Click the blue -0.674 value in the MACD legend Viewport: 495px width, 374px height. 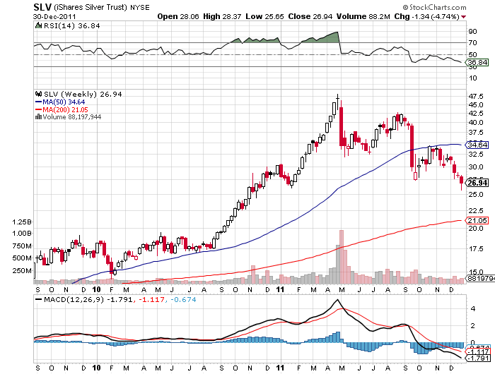coord(183,300)
